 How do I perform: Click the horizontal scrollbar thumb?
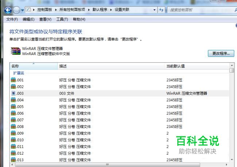click(108, 164)
